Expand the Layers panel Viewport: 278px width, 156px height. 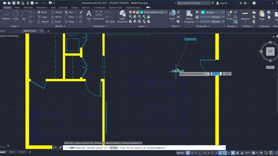coord(142,26)
